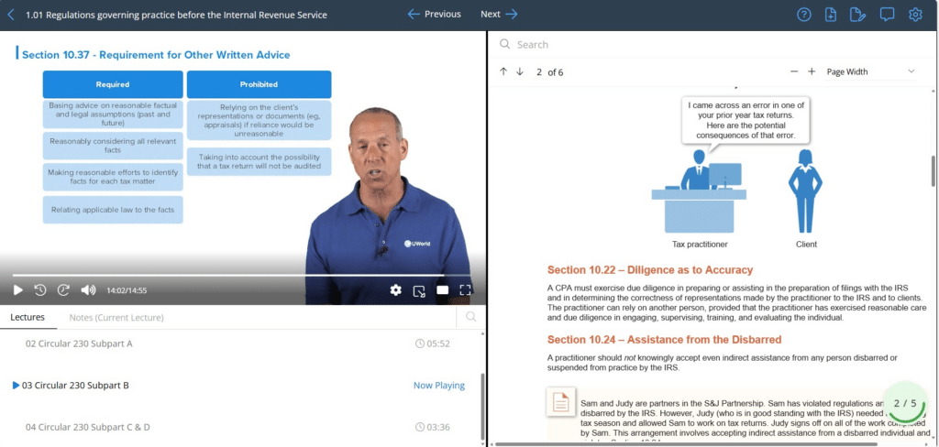The image size is (939, 447).
Task: Play the lecture video
Action: tap(18, 290)
